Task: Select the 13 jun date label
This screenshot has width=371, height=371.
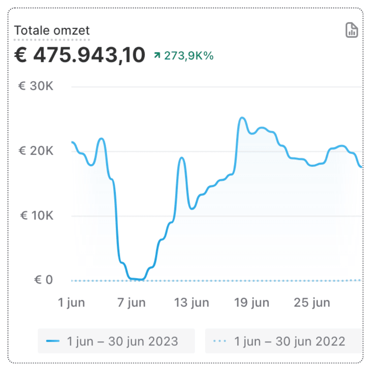Action: [192, 302]
